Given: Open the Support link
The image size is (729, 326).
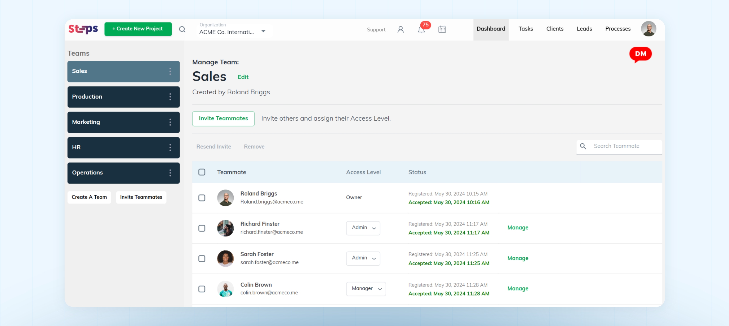Looking at the screenshot, I should [x=376, y=29].
